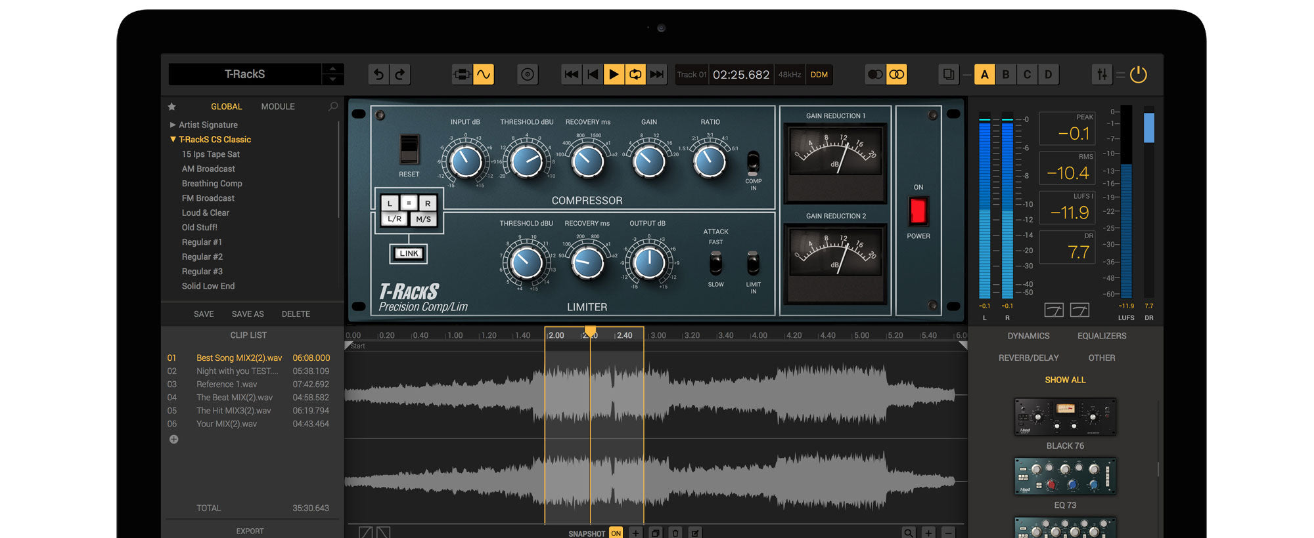Click the fade-out icon below the waveform
This screenshot has width=1314, height=538.
(x=383, y=533)
